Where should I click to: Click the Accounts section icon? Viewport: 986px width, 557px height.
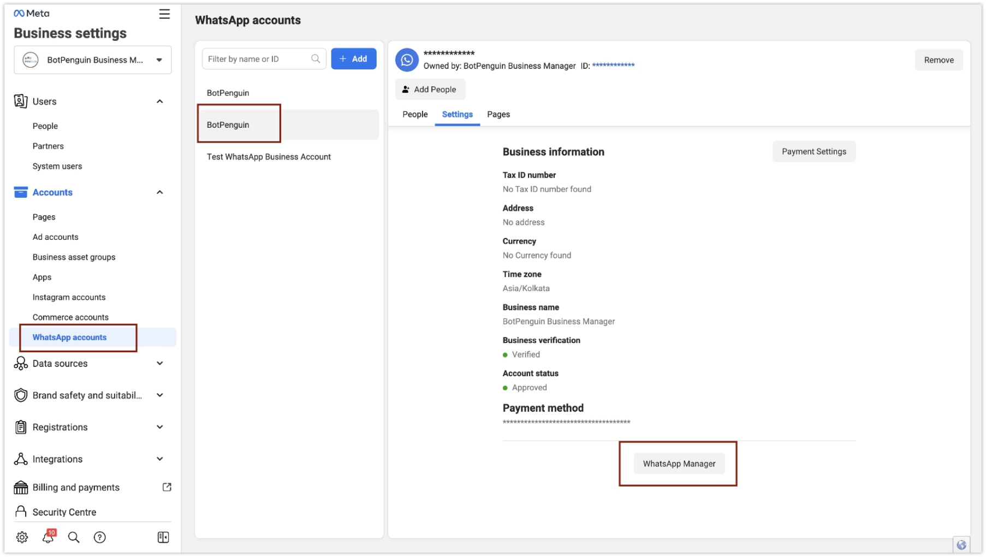tap(21, 192)
